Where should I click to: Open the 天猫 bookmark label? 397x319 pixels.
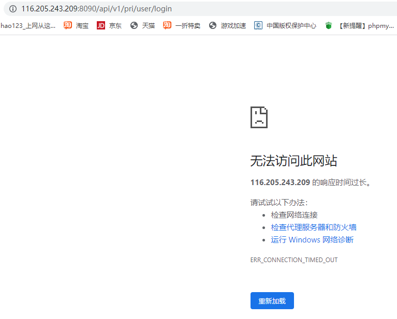point(149,25)
